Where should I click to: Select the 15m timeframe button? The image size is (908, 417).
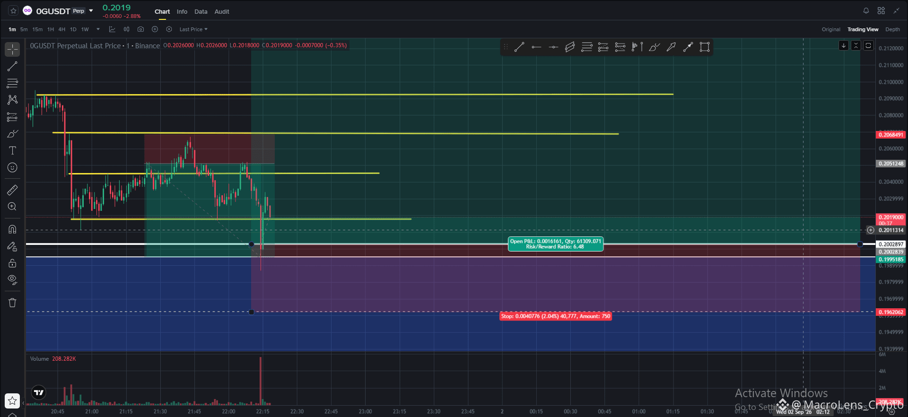(37, 29)
